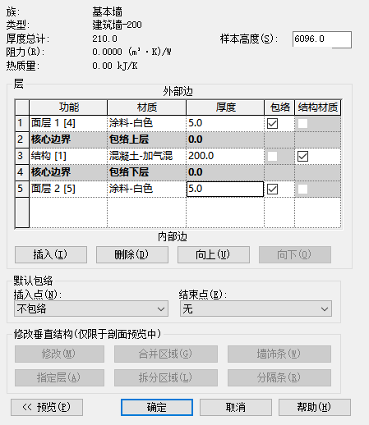Select 核心边界 cell in row 2
Screen dimensions: 369x425
tap(68, 139)
